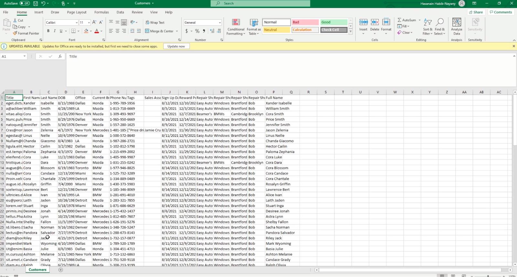This screenshot has width=517, height=277.
Task: Click the Undo arrow icon
Action: click(43, 3)
